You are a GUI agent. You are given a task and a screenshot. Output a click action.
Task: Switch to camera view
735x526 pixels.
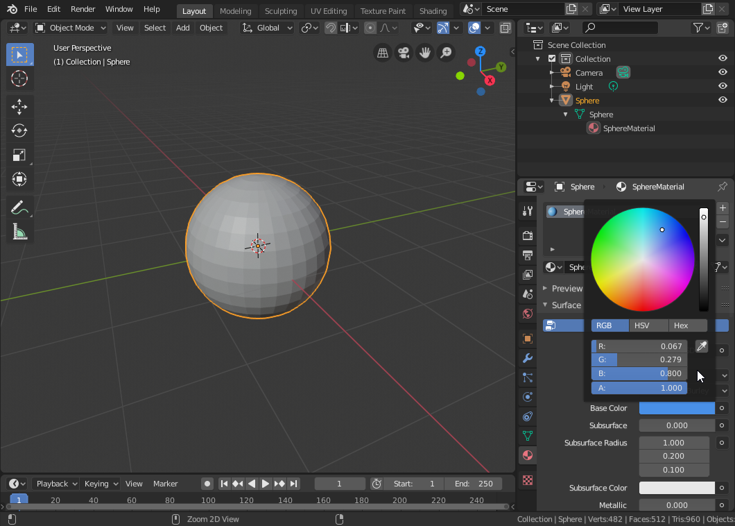click(x=404, y=53)
